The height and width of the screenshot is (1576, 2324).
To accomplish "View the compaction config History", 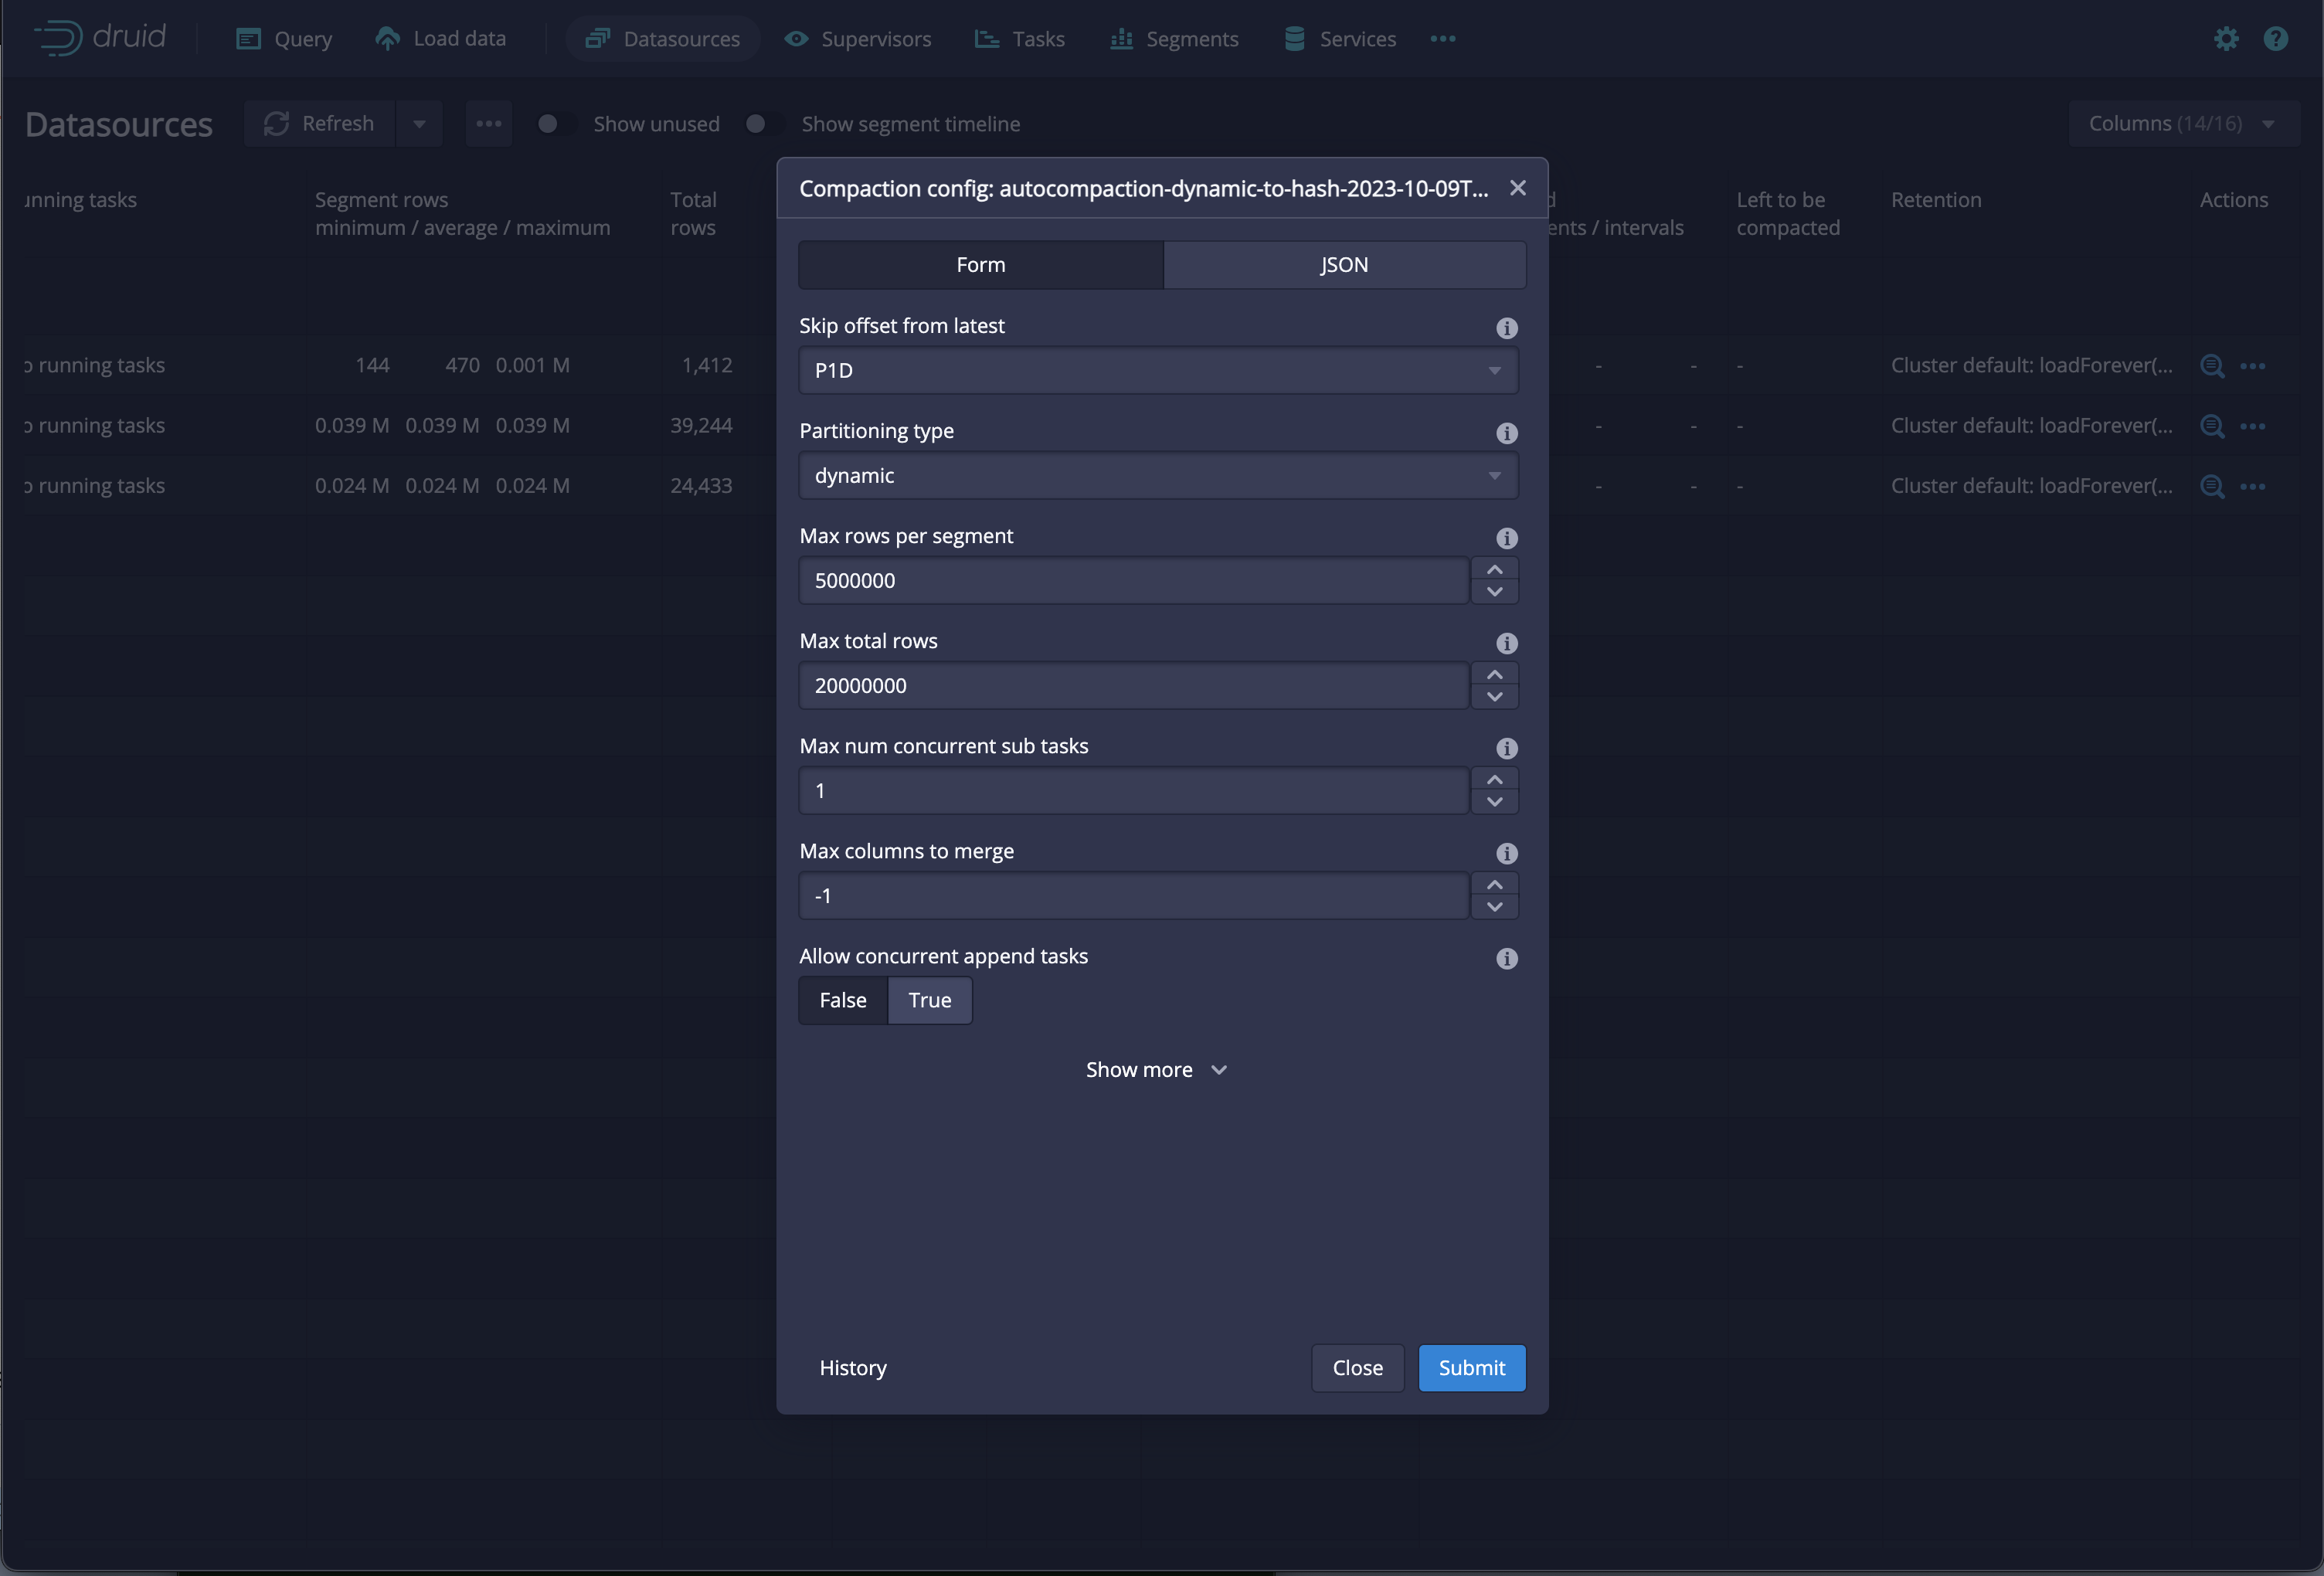I will 852,1368.
